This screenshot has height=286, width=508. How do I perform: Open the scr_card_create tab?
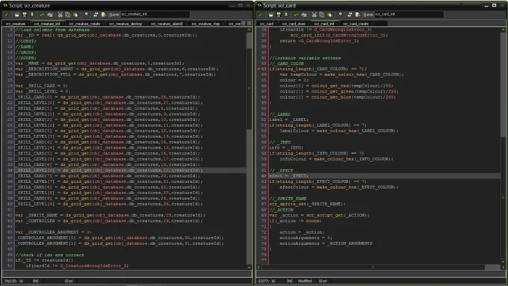click(356, 24)
